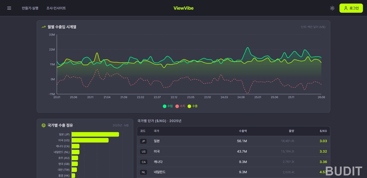Click the 2,767.3t volume value
The height and width of the screenshot is (178, 367).
(289, 162)
